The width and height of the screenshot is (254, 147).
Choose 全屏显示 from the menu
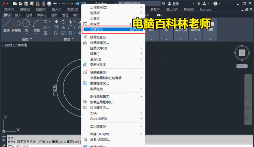(x=113, y=29)
